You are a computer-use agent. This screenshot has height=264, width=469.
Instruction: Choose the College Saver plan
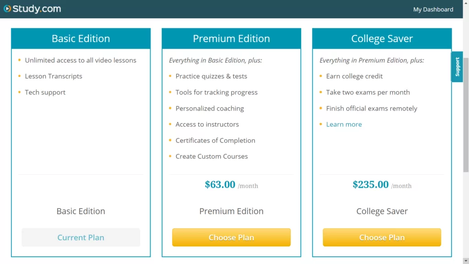click(x=382, y=237)
